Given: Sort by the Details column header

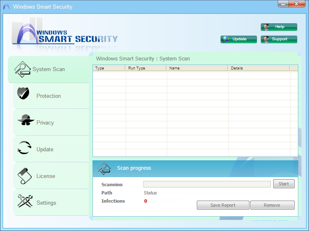Looking at the screenshot, I should (x=259, y=68).
